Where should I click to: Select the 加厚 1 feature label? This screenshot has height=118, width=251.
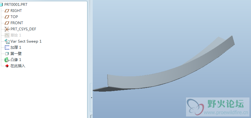(16, 48)
